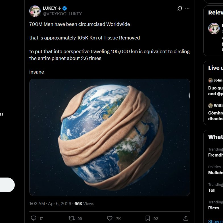Click the reply icon with 117 comments

pyautogui.click(x=34, y=218)
